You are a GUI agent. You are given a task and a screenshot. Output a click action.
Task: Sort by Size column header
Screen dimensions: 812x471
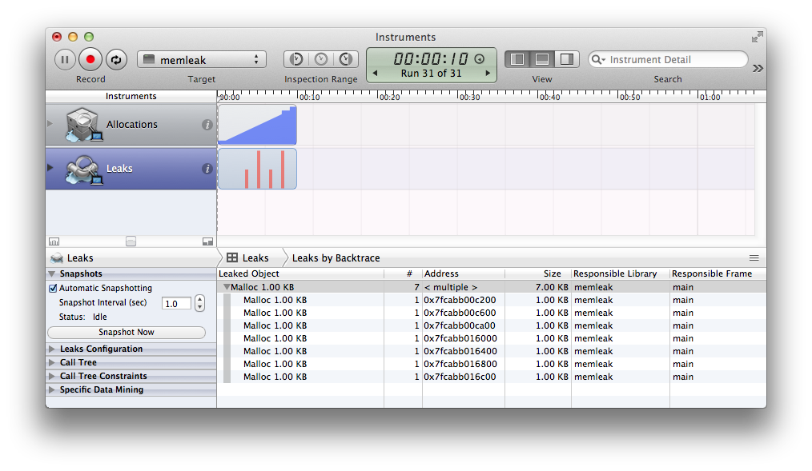[538, 274]
